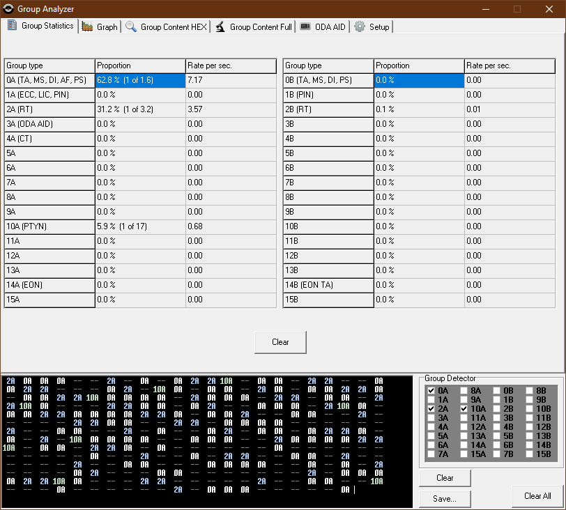Click the Group Content HEX magnifier icon
Screen dimensions: 566x510
click(131, 26)
